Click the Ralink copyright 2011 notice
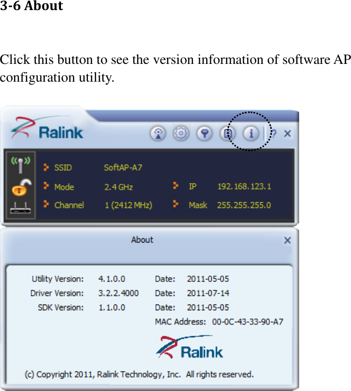 (x=139, y=374)
